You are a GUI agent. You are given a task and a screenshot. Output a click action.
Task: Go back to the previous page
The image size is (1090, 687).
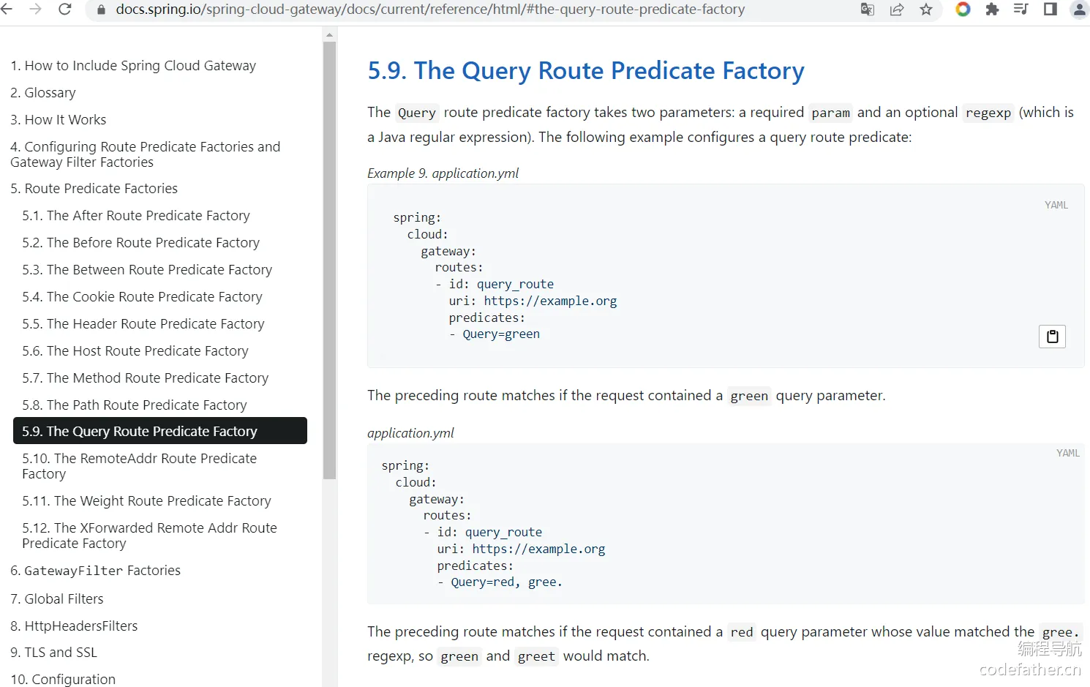pos(7,10)
